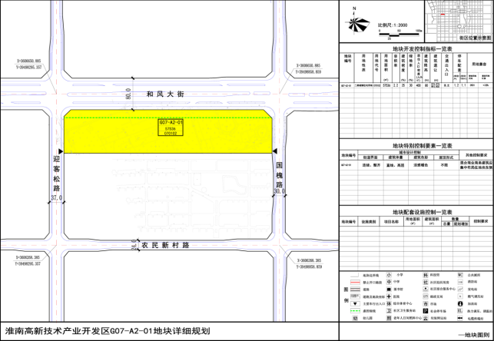Click the left black entrance triangle on the plot
Viewport: 494px width, 341px height.
pyautogui.click(x=58, y=152)
